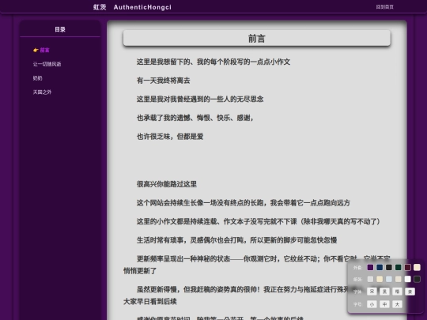This screenshot has width=427, height=320.
Task: Click the 目录 sidebar heading
Action: point(60,29)
